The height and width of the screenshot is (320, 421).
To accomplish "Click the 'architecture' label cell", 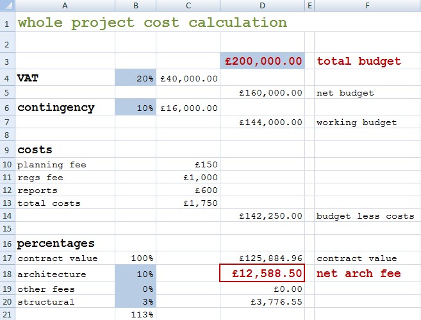I will point(65,274).
